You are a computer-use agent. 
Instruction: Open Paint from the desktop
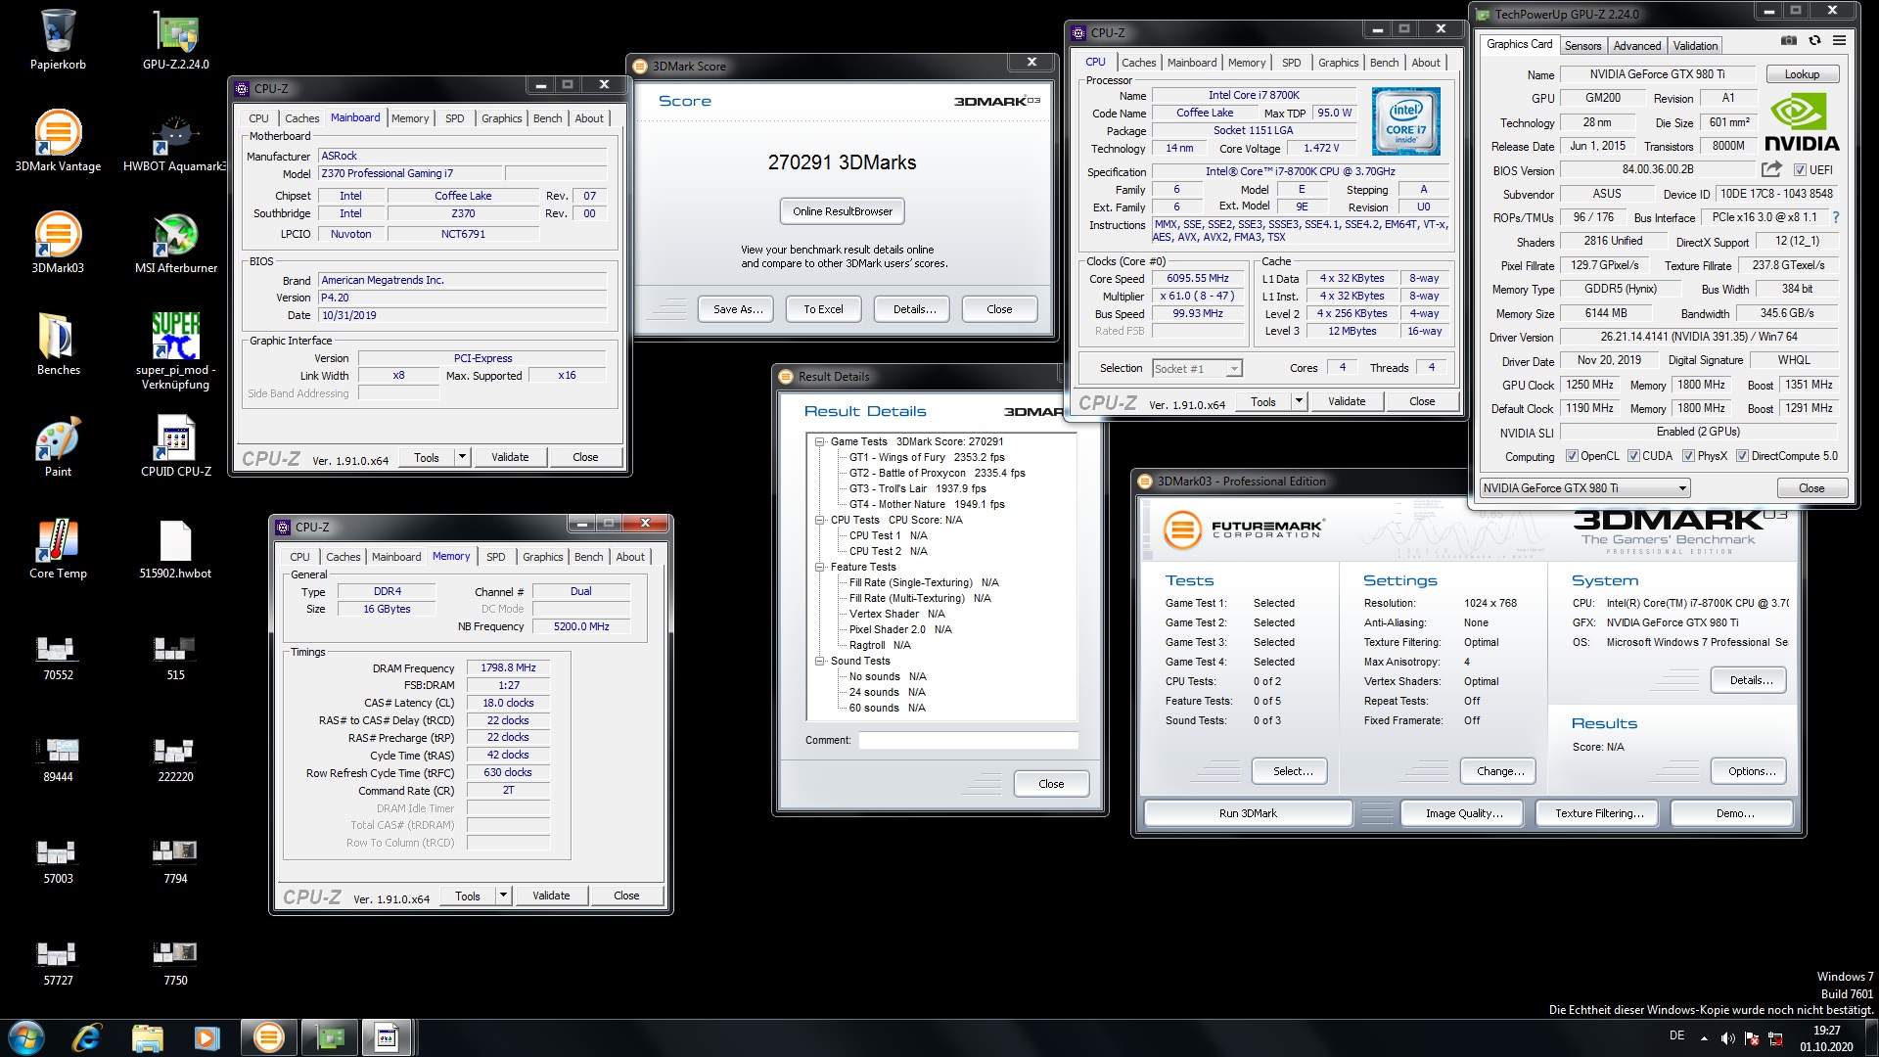[x=58, y=447]
